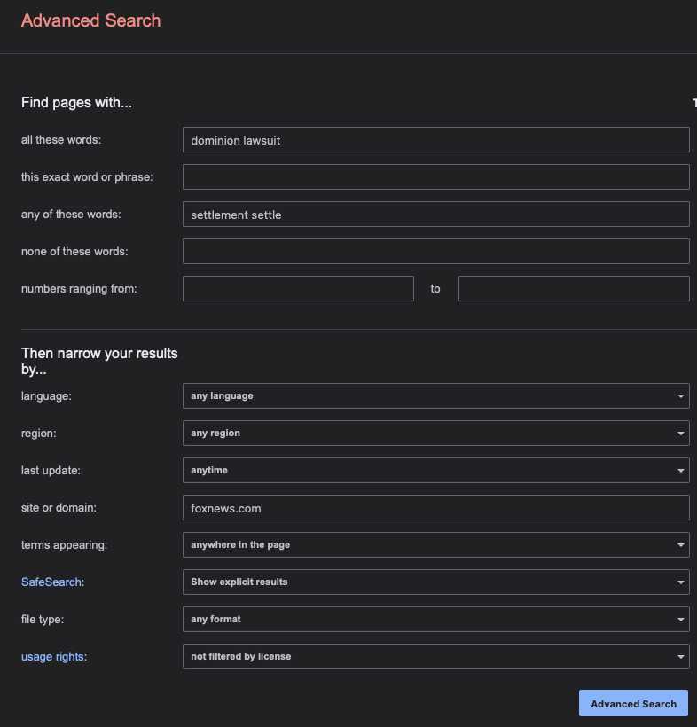Follow the SafeSearch link
697x727 pixels.
click(51, 582)
